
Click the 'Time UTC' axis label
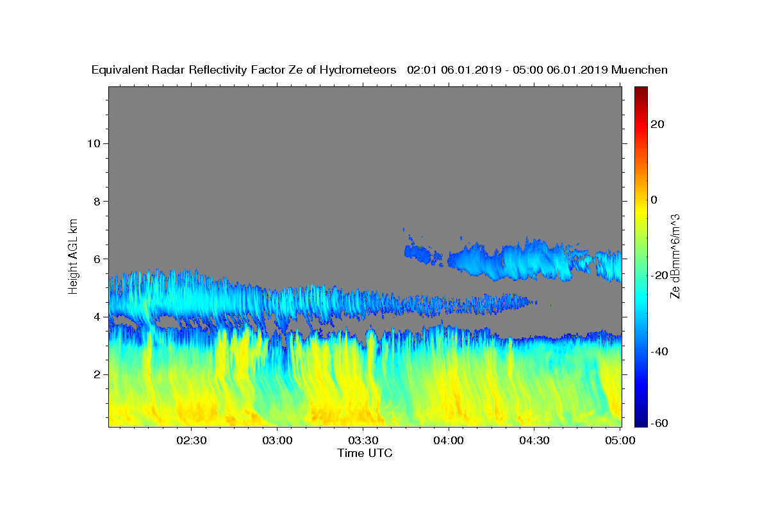(365, 453)
